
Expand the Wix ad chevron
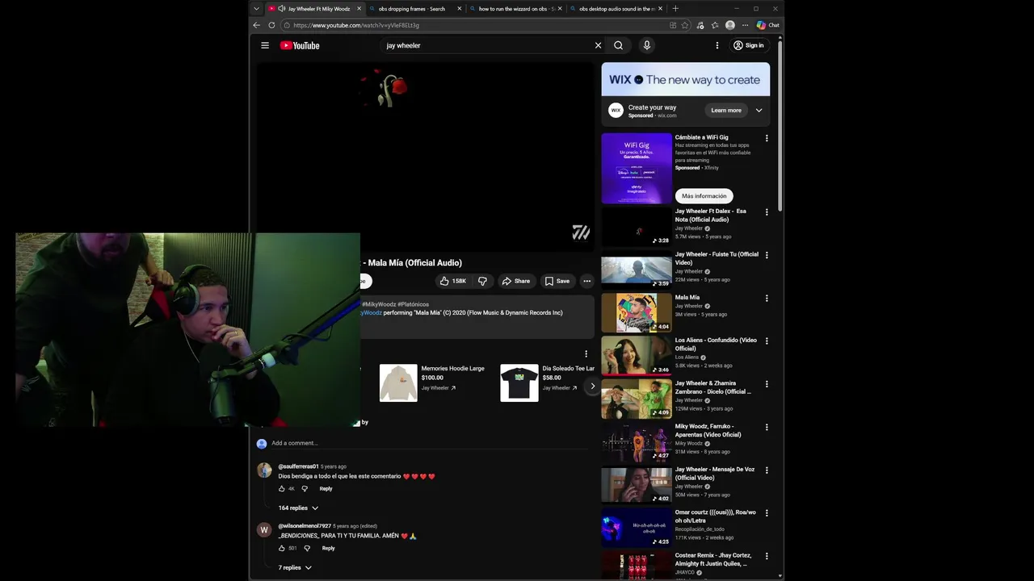pos(759,111)
